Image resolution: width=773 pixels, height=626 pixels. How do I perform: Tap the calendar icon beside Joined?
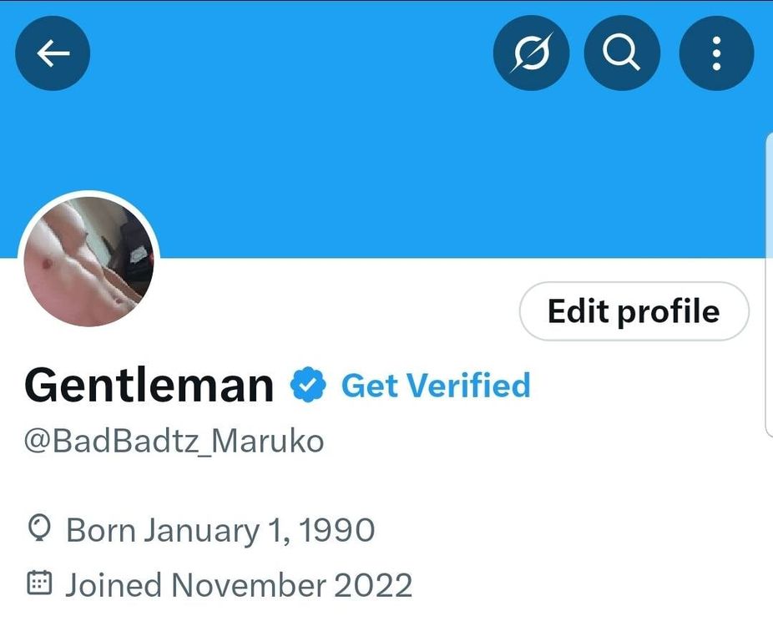click(x=39, y=583)
